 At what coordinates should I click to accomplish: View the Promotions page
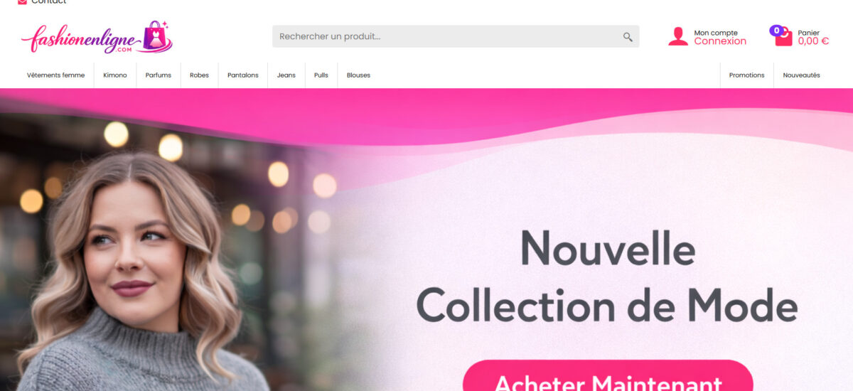coord(746,75)
